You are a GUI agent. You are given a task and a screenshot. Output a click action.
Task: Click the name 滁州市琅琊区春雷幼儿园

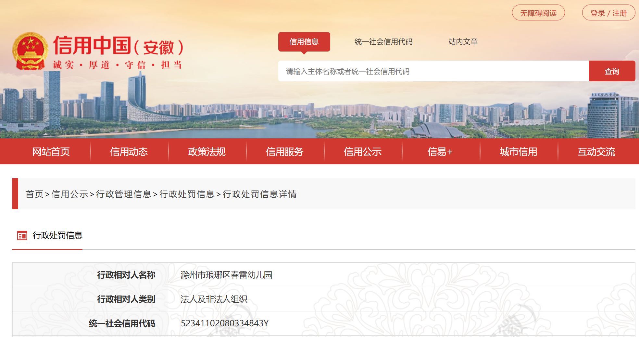coord(226,275)
